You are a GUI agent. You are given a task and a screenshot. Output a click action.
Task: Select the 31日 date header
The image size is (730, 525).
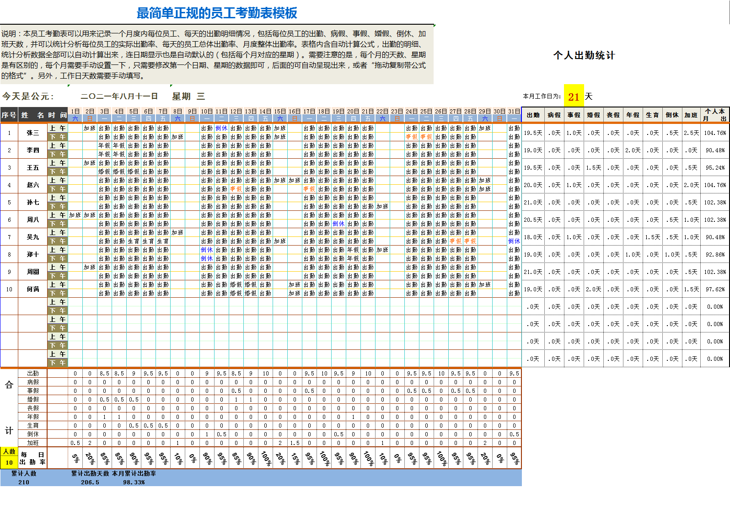[514, 111]
